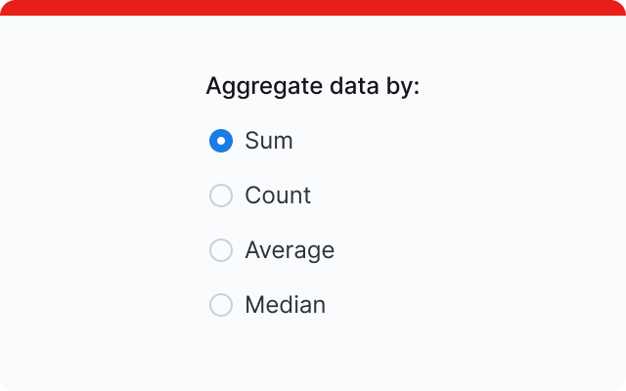Select the Count radio button

point(221,195)
